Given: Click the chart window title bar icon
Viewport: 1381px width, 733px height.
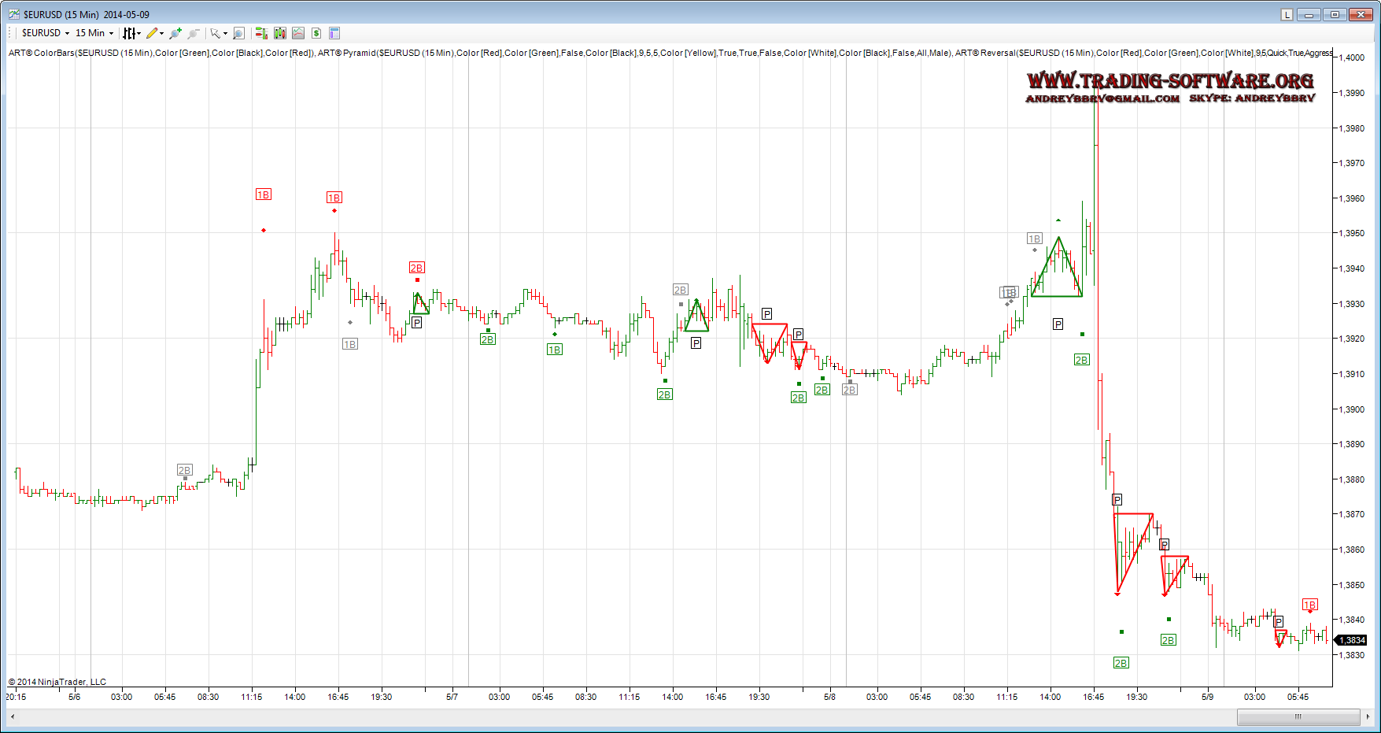Looking at the screenshot, I should pyautogui.click(x=13, y=14).
